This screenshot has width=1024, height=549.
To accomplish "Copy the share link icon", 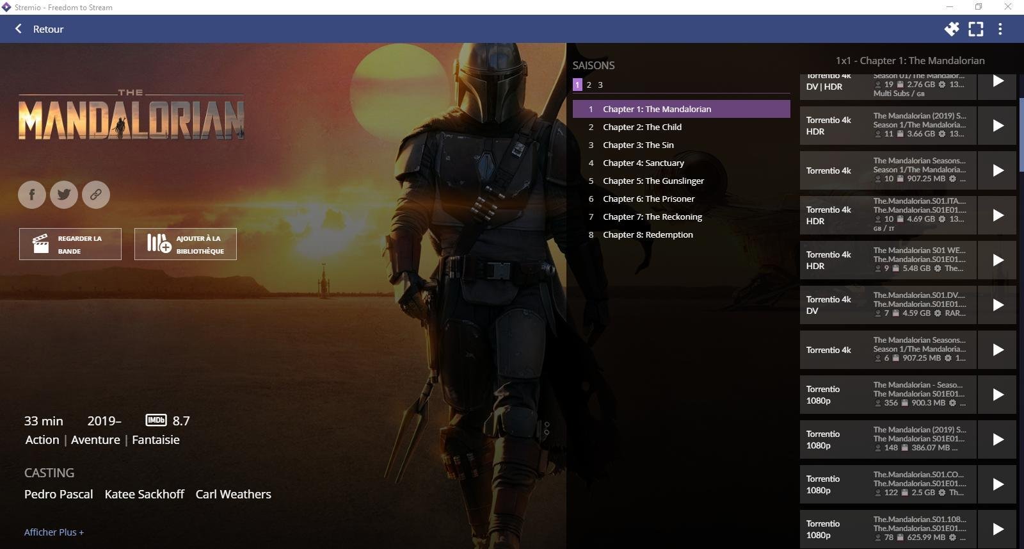I will pyautogui.click(x=96, y=194).
